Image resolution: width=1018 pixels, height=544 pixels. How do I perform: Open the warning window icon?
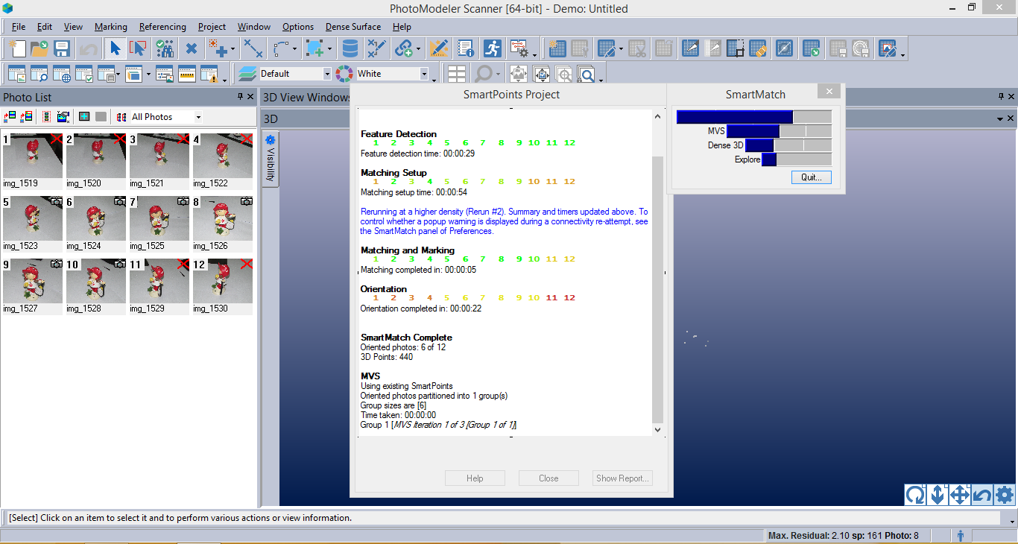(x=209, y=74)
